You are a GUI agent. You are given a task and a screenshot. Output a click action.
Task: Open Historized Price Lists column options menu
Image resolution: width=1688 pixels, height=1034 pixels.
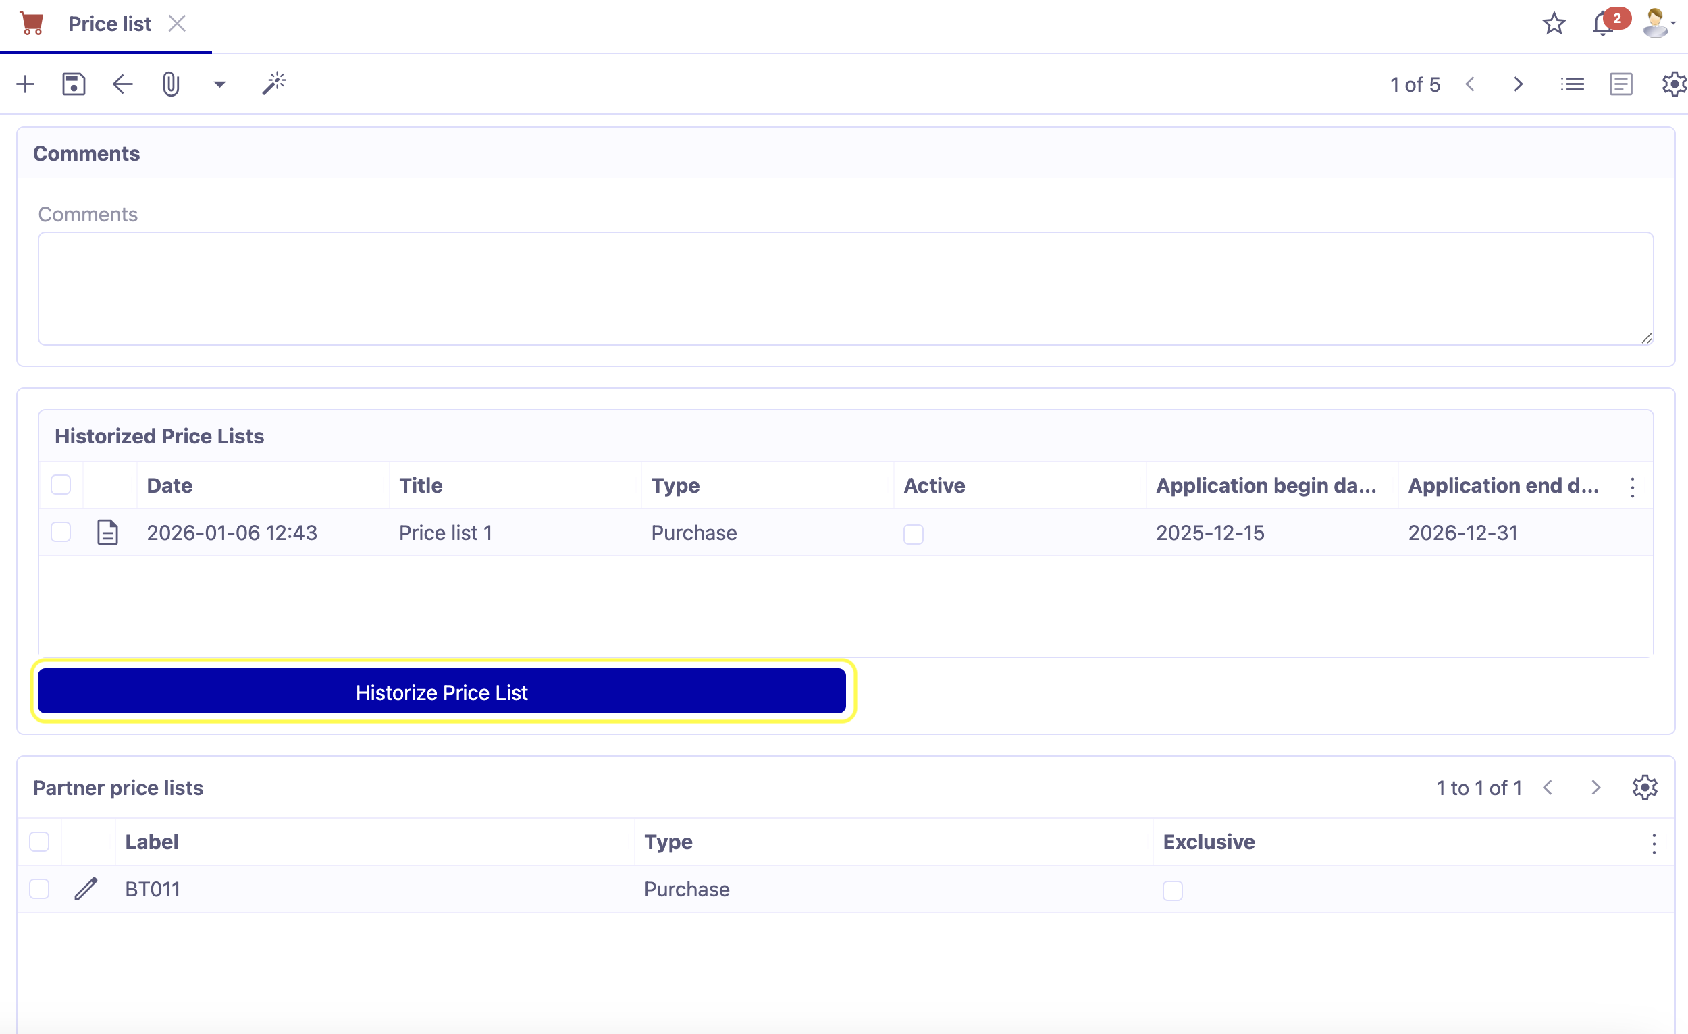(1633, 487)
